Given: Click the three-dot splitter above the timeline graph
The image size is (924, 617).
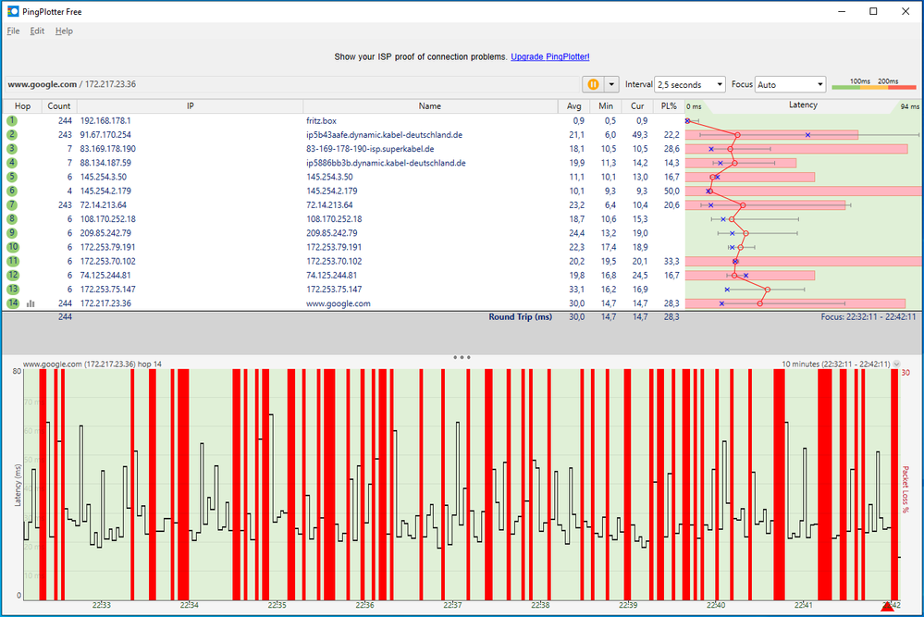Looking at the screenshot, I should tap(462, 356).
